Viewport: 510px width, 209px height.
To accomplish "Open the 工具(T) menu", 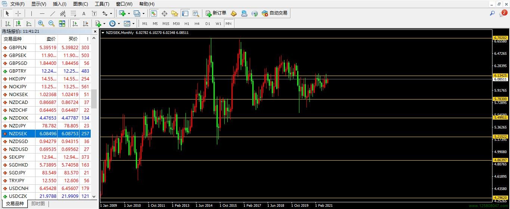I will pos(102,4).
